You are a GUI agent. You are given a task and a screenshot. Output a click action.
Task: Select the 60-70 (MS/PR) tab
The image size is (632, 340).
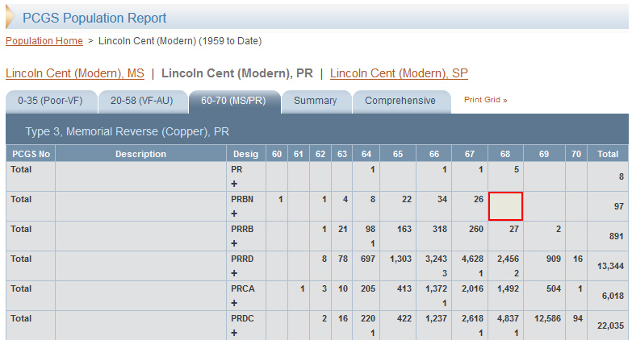click(x=234, y=102)
